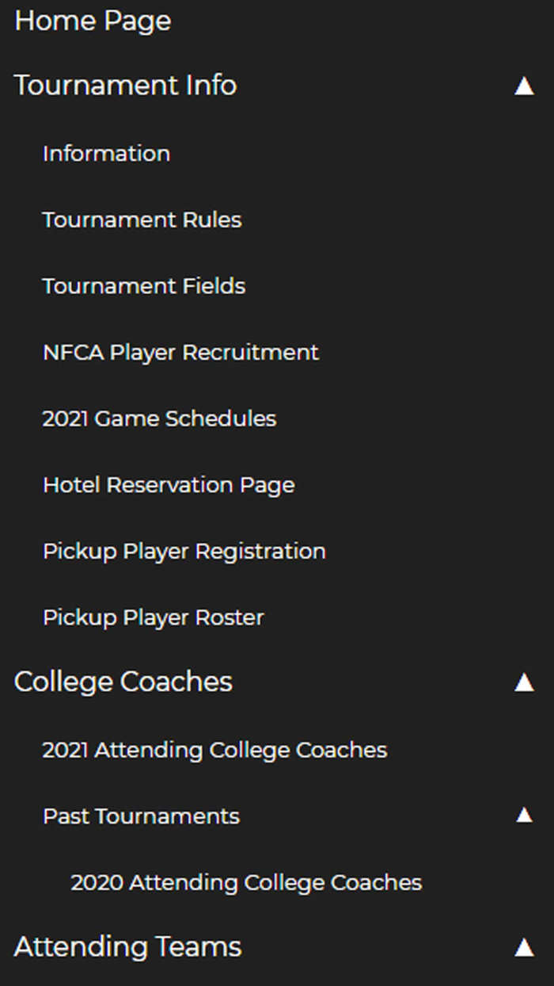View the Tournament Rules page
554x986 pixels.
(142, 220)
